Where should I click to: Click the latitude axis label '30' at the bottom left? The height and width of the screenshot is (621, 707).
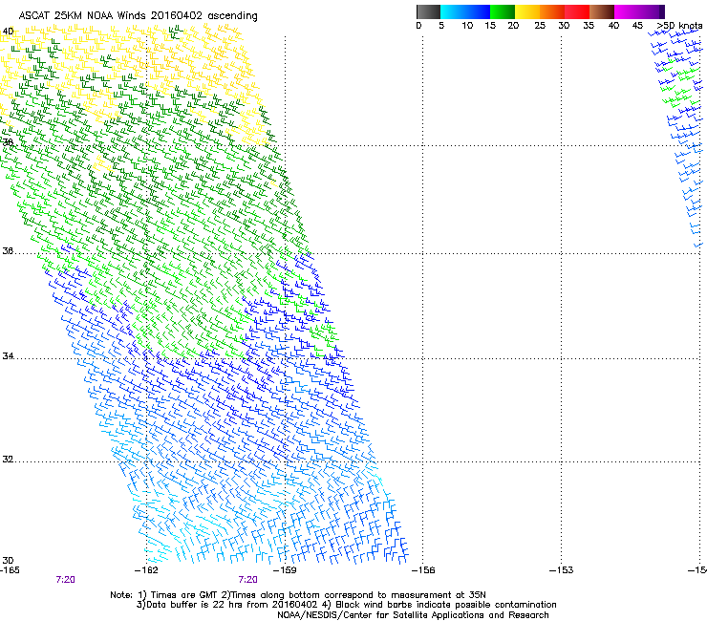(8, 561)
